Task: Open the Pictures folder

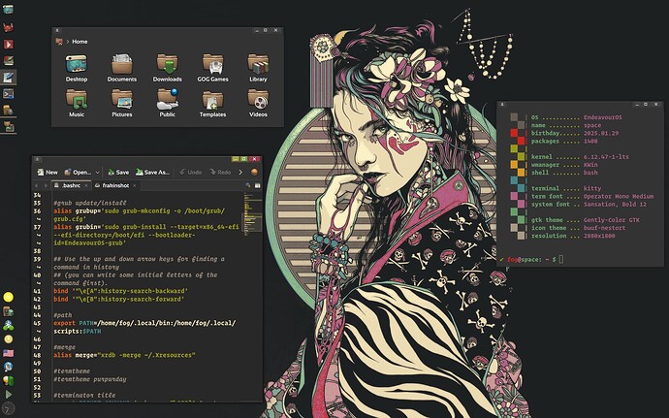Action: coord(121,104)
